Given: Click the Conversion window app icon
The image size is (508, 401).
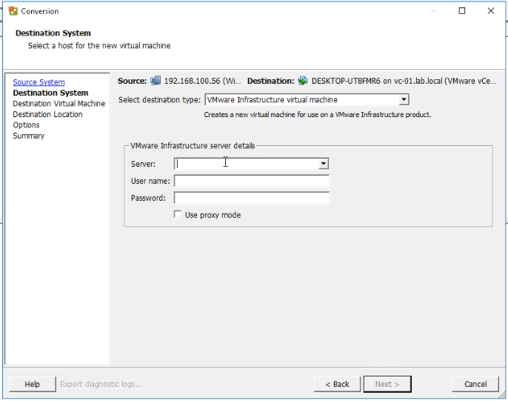Looking at the screenshot, I should point(13,11).
